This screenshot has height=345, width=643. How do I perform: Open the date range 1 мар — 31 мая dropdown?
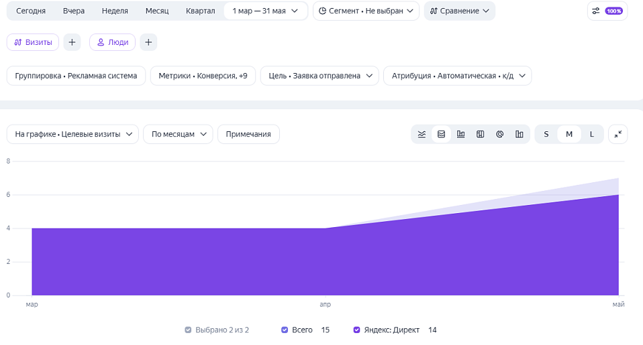click(x=266, y=11)
